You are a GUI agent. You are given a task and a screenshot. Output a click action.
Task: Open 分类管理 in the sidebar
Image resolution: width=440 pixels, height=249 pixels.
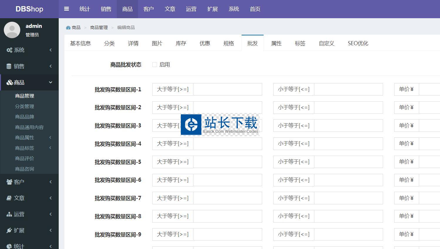(25, 106)
